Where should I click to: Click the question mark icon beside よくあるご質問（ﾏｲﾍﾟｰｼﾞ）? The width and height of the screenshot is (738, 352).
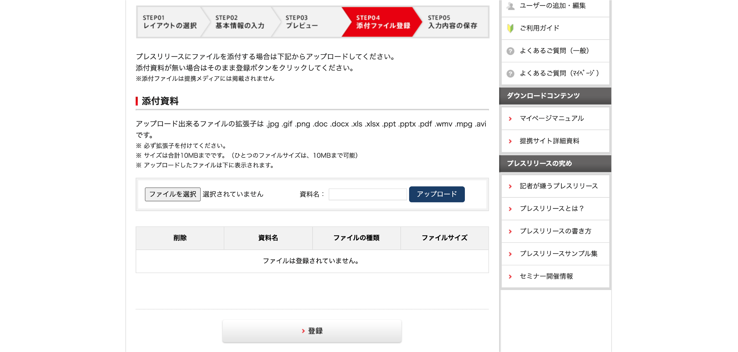pyautogui.click(x=511, y=73)
